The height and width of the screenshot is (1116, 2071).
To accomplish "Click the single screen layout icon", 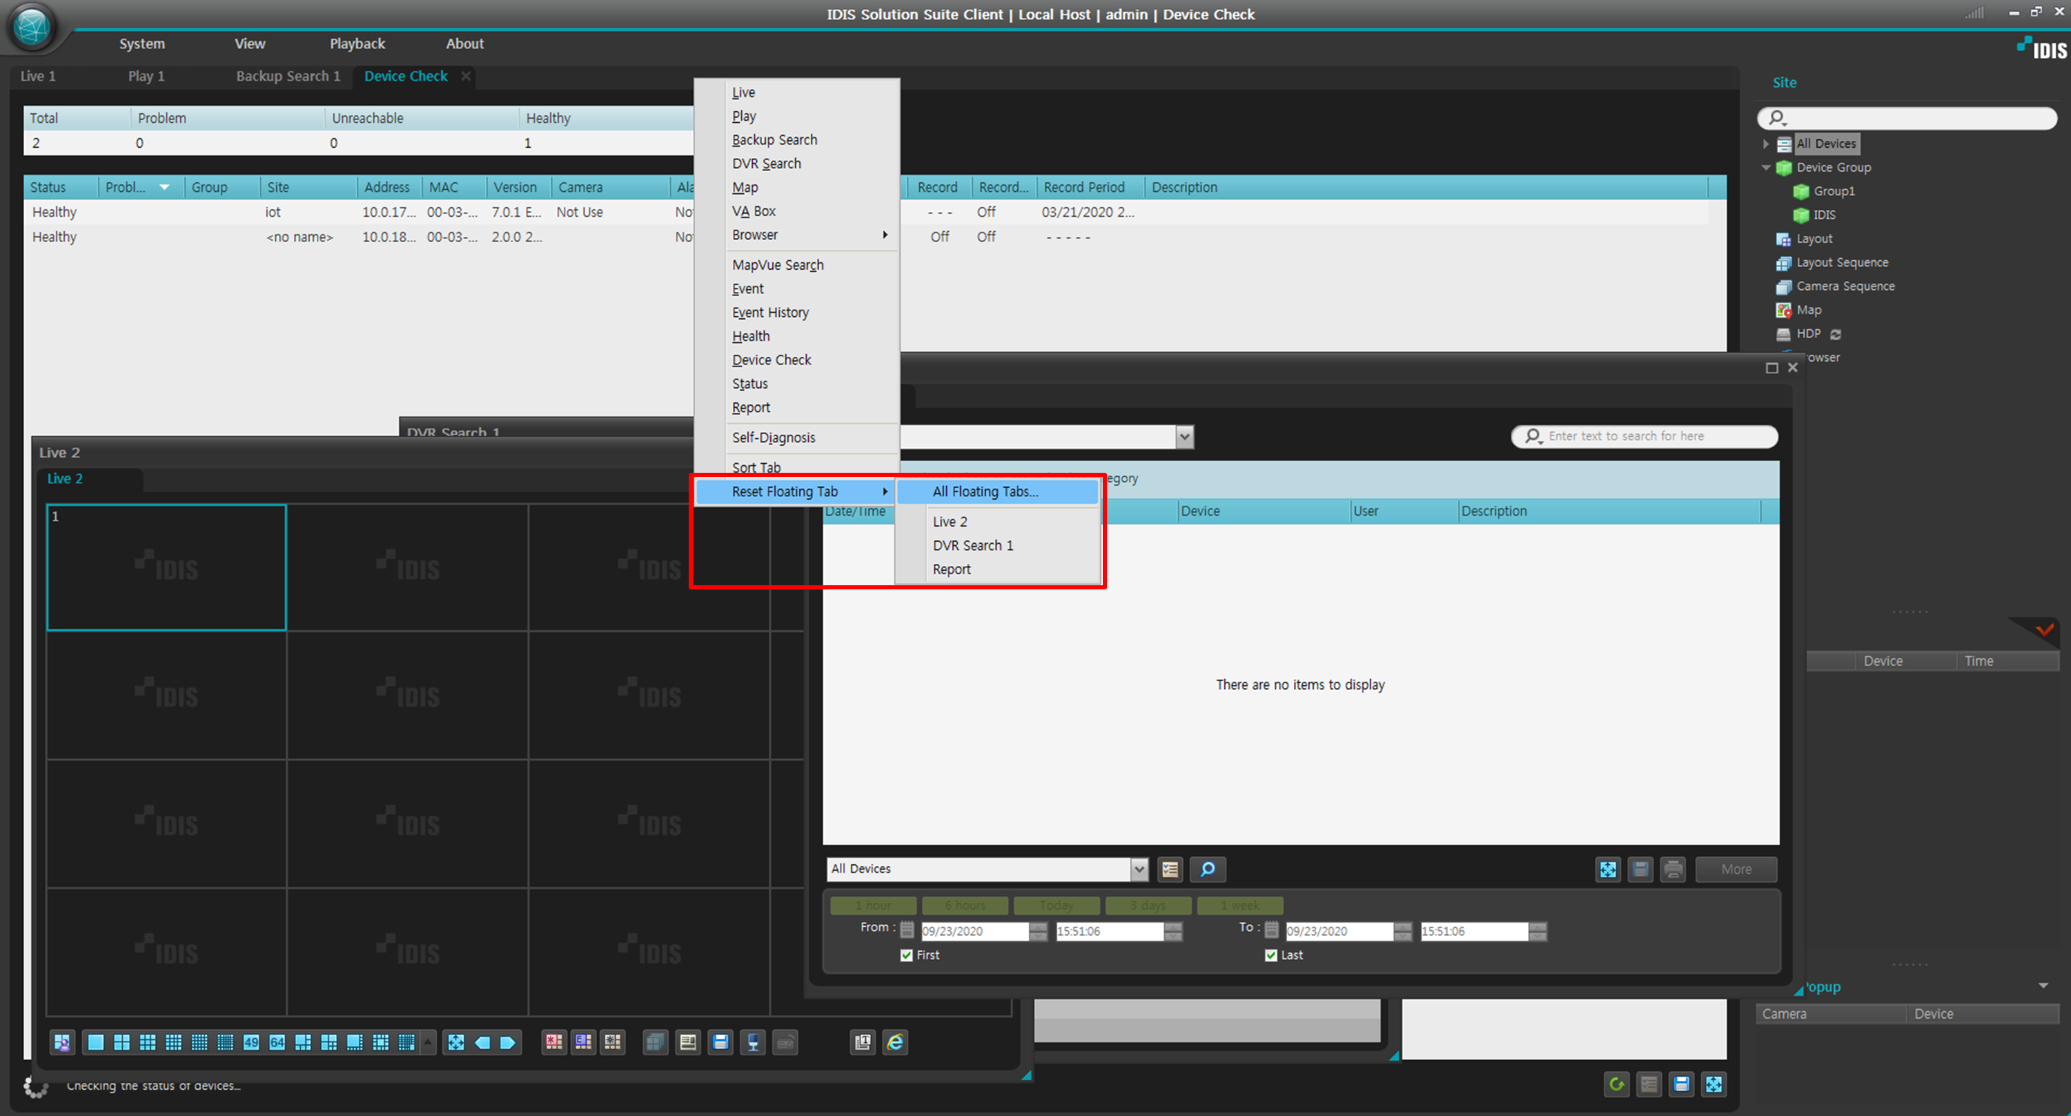I will click(x=96, y=1042).
